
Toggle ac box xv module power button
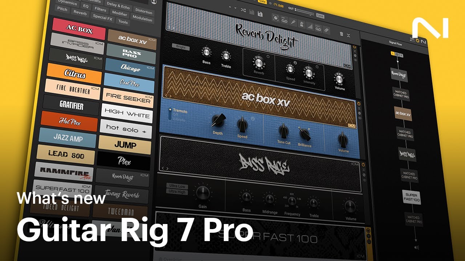(x=359, y=103)
